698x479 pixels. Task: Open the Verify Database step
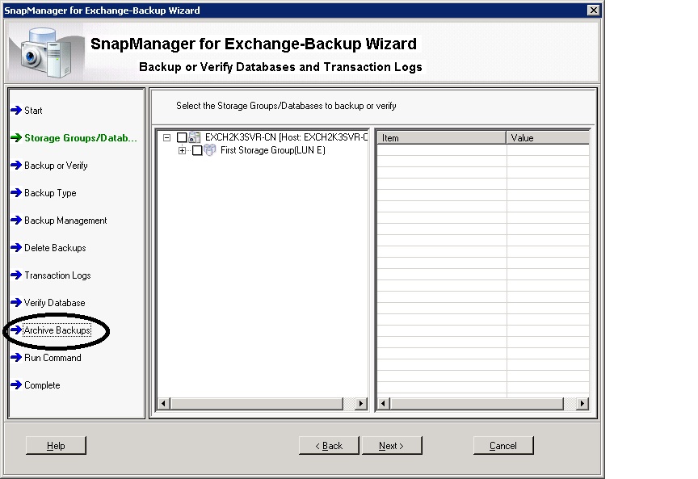coord(54,303)
